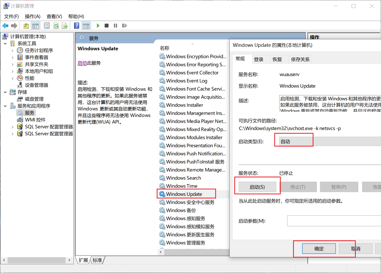Expand the SQL Server 配置管理器 node
The width and height of the screenshot is (381, 273).
click(x=12, y=126)
